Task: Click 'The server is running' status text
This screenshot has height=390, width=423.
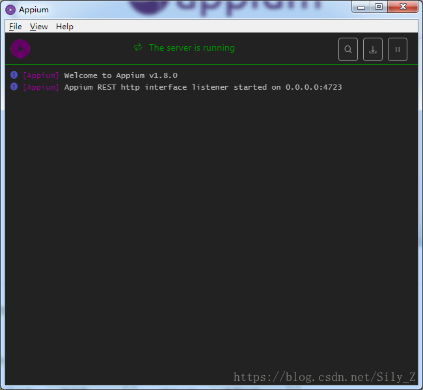Action: point(192,47)
